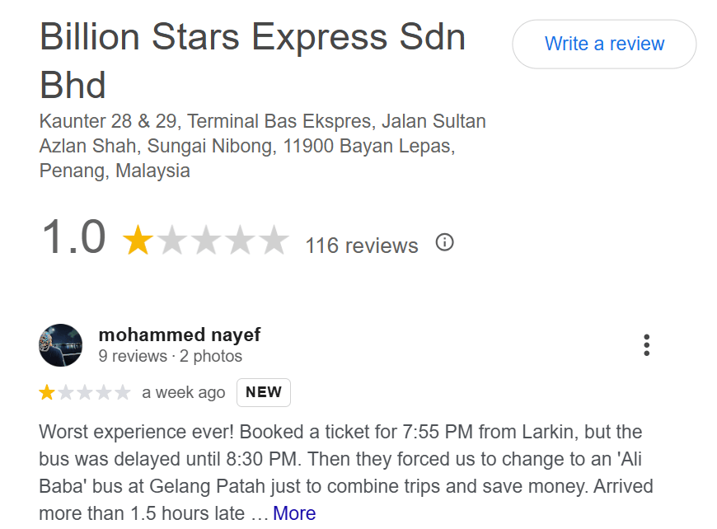Screen dimensions: 717x529
Task: Click the 'a week ago' timestamp
Action: coord(183,392)
